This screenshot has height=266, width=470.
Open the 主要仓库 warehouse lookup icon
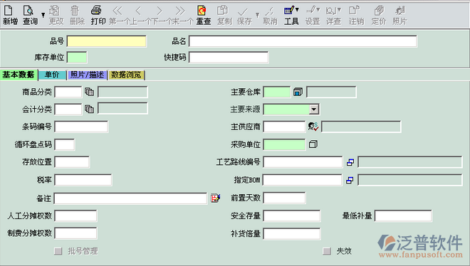298,92
